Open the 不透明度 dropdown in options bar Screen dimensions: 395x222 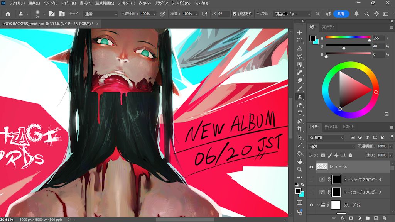click(x=154, y=14)
